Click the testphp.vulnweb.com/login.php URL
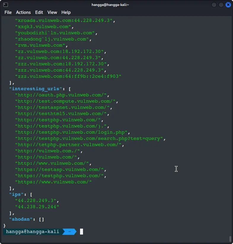Viewport: 233px width, 244px height. point(73,132)
